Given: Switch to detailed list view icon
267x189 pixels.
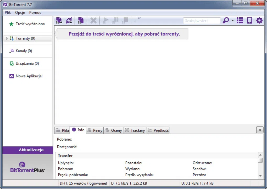Looking at the screenshot, I should coord(240,20).
